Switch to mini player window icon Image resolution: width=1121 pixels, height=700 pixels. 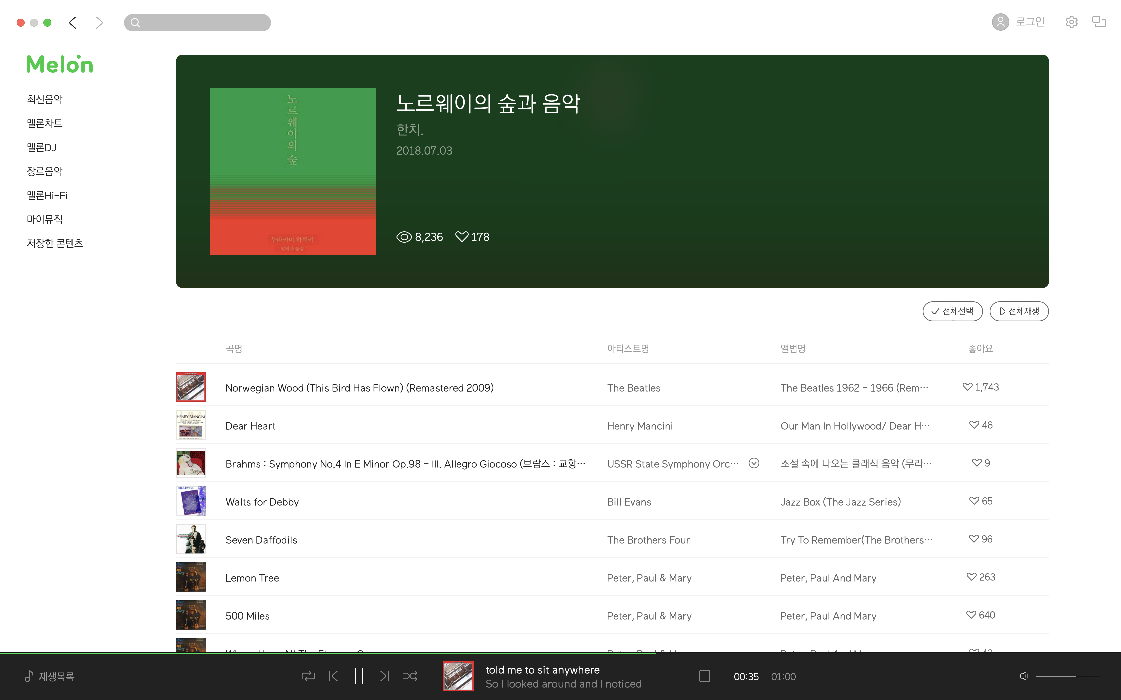coord(1099,22)
